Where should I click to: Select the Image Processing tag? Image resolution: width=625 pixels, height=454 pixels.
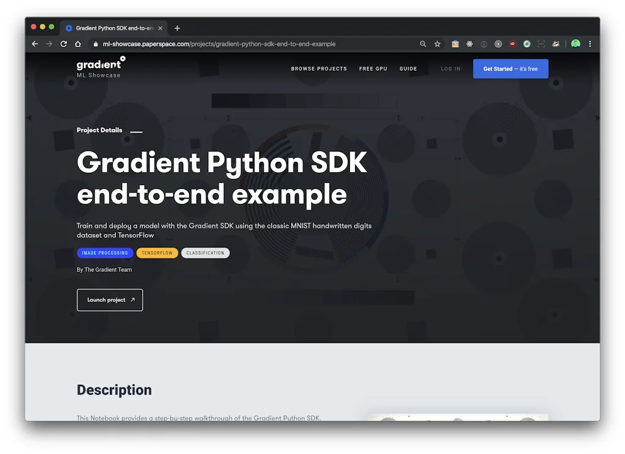[105, 253]
